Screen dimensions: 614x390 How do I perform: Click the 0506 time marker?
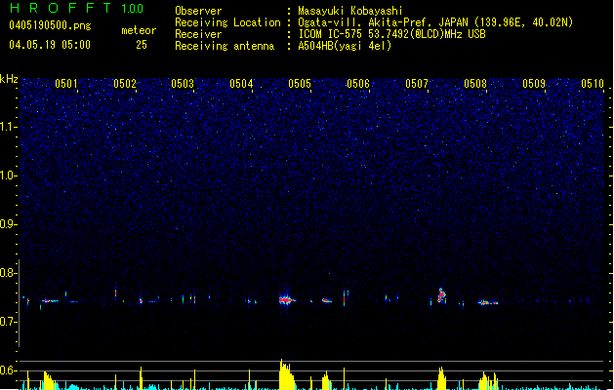(x=358, y=84)
